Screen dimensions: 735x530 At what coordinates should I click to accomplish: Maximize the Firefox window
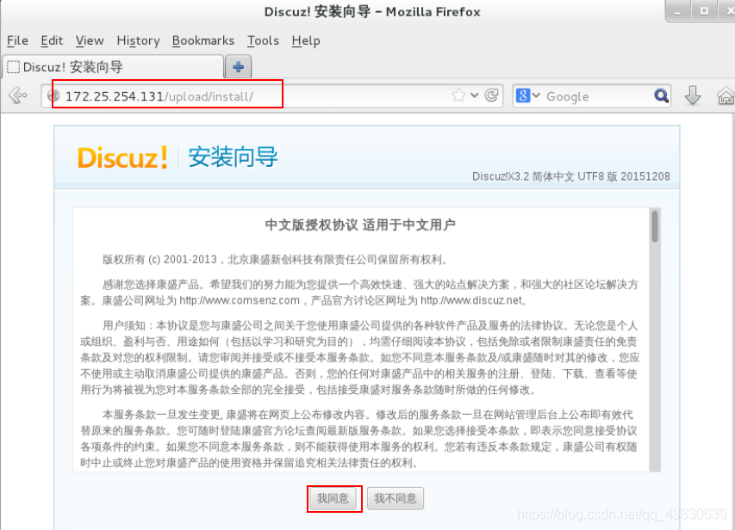(x=704, y=11)
